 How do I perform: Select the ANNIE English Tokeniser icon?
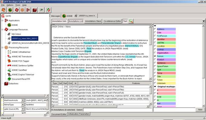9,74
